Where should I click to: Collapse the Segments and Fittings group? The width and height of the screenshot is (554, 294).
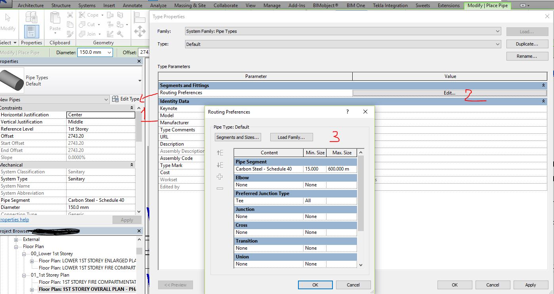pyautogui.click(x=543, y=85)
